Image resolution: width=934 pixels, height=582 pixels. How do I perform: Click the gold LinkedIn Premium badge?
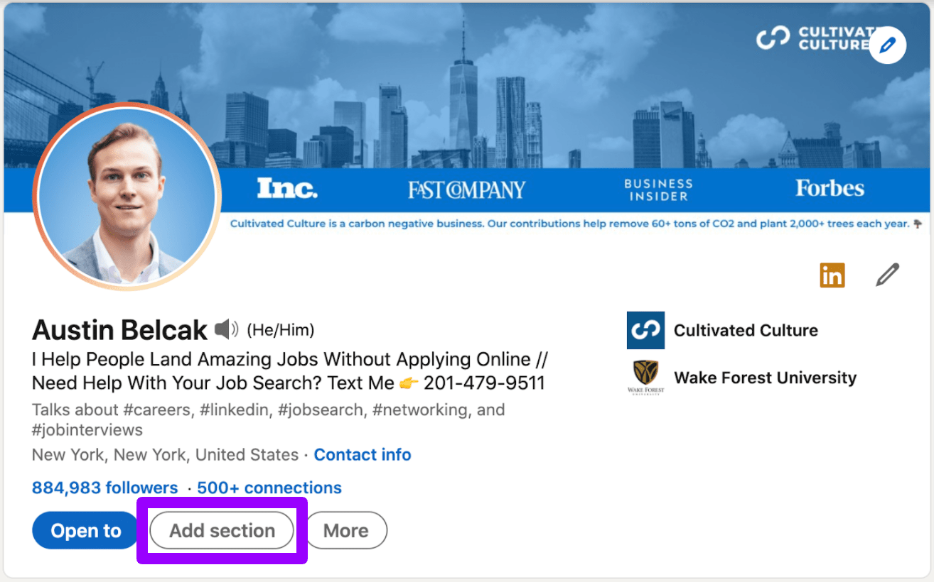[832, 275]
